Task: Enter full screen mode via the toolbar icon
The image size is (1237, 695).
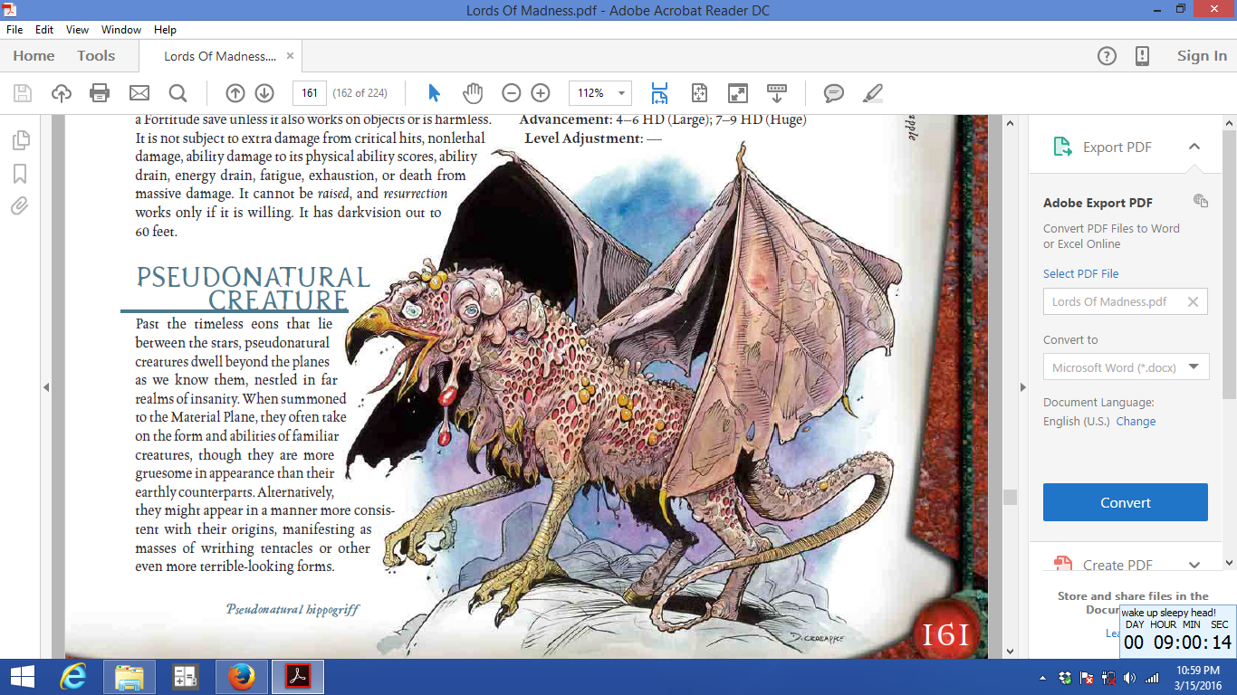Action: point(738,93)
